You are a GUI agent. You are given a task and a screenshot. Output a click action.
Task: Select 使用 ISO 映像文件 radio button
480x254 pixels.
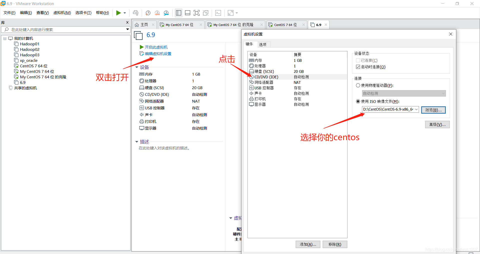coord(358,102)
